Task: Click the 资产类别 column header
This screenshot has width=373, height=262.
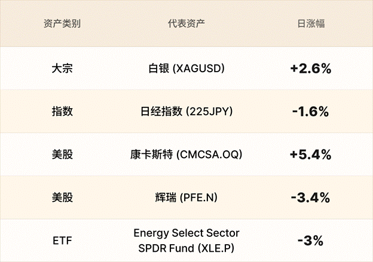Action: point(62,24)
